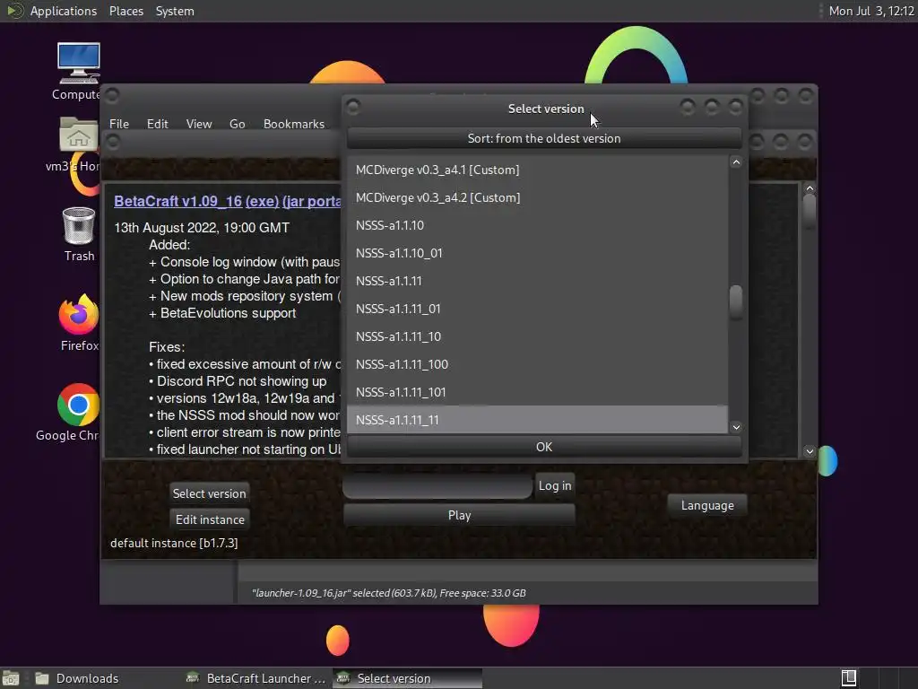Click the show desktop icon in the taskbar

pos(11,678)
